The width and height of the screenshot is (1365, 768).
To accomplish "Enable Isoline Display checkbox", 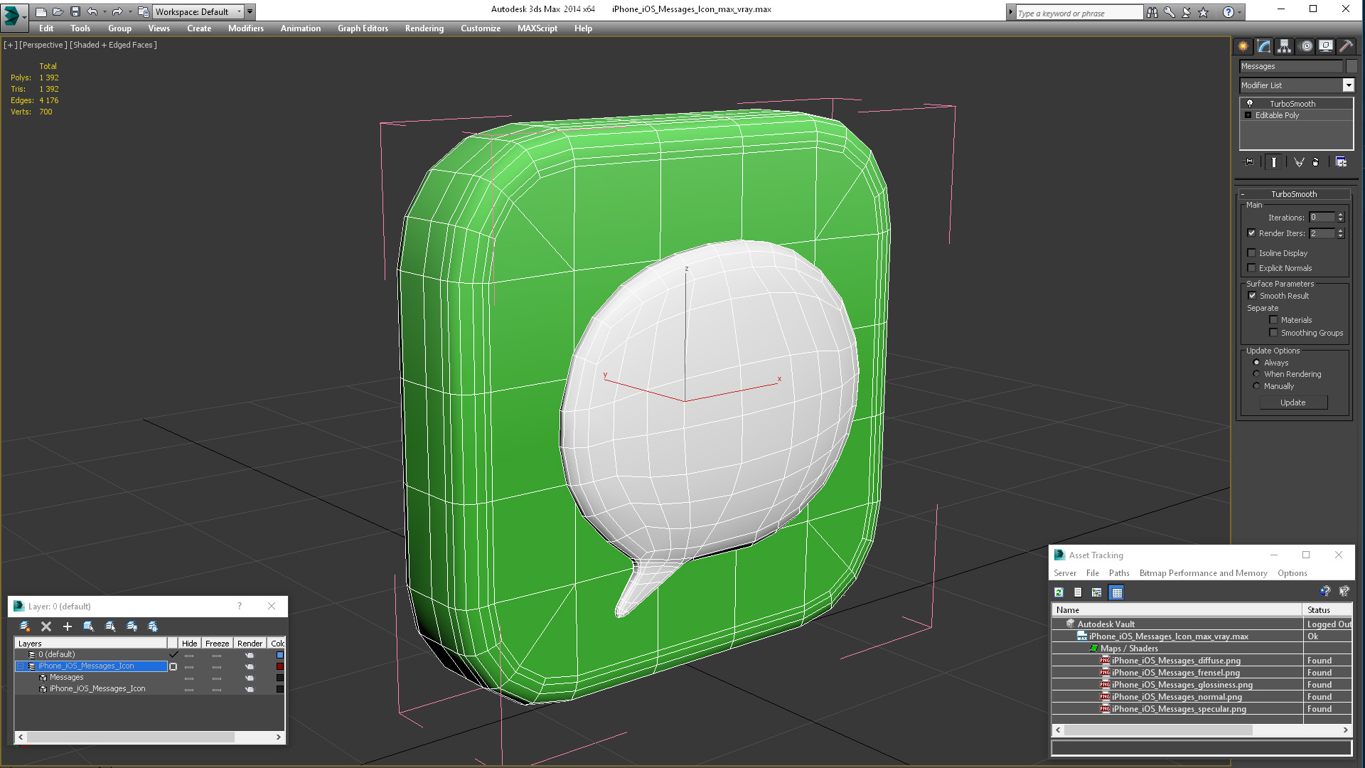I will [1251, 253].
